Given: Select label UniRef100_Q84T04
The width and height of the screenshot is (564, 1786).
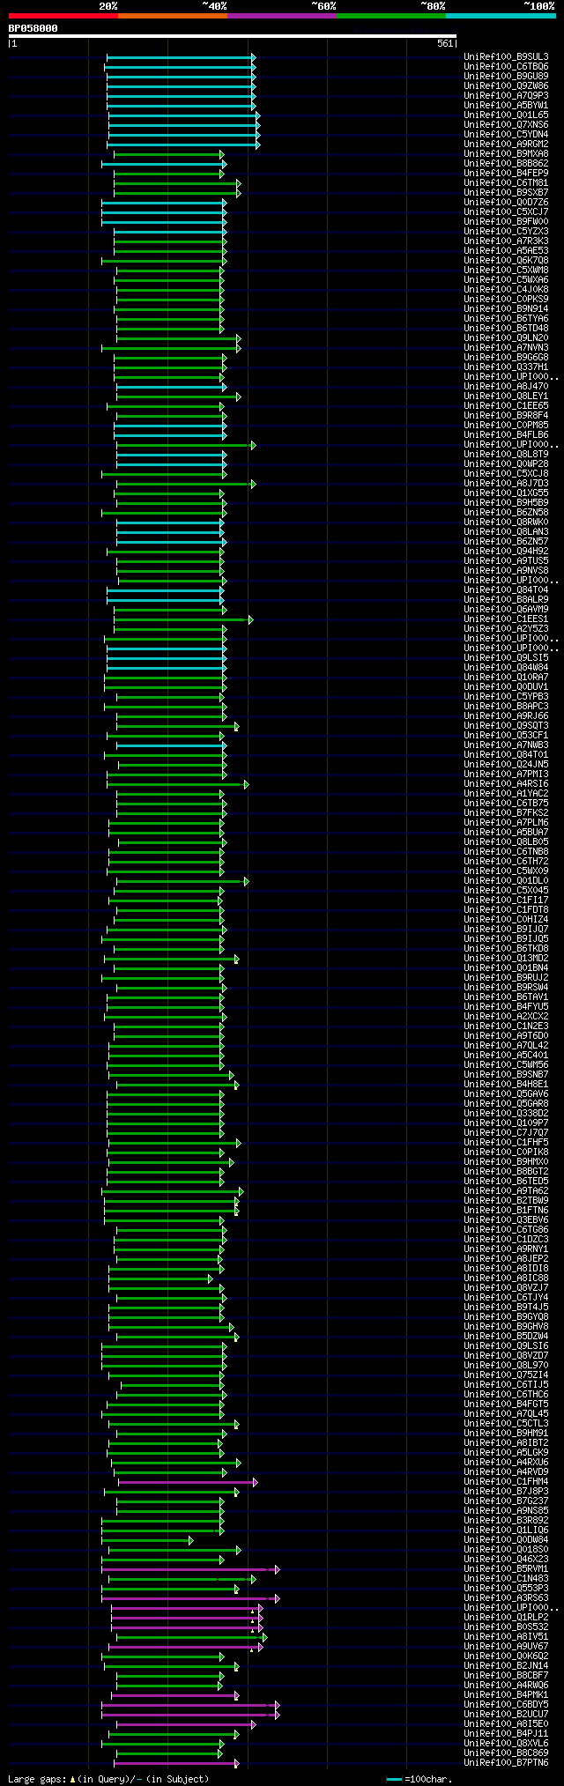Looking at the screenshot, I should click(506, 589).
